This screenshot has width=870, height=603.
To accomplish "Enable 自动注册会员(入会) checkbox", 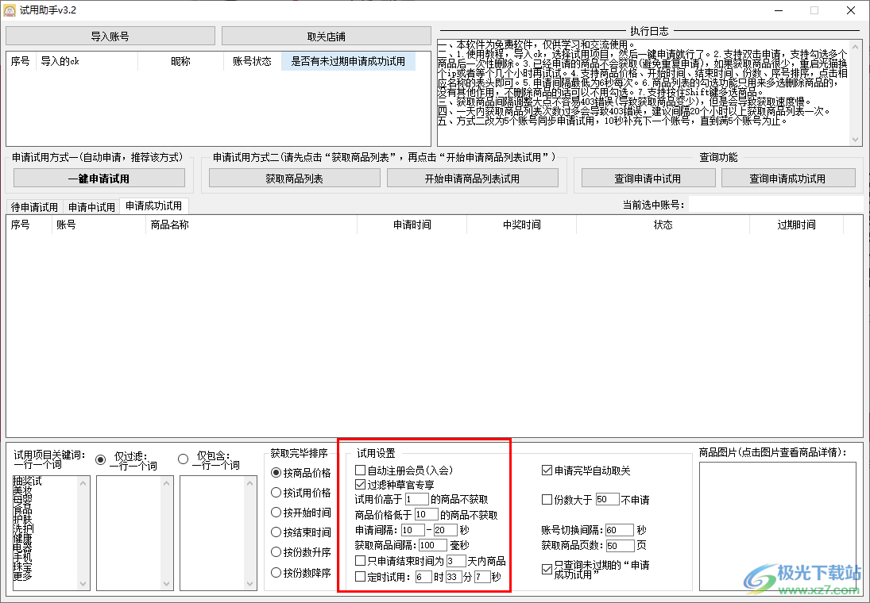I will [360, 470].
